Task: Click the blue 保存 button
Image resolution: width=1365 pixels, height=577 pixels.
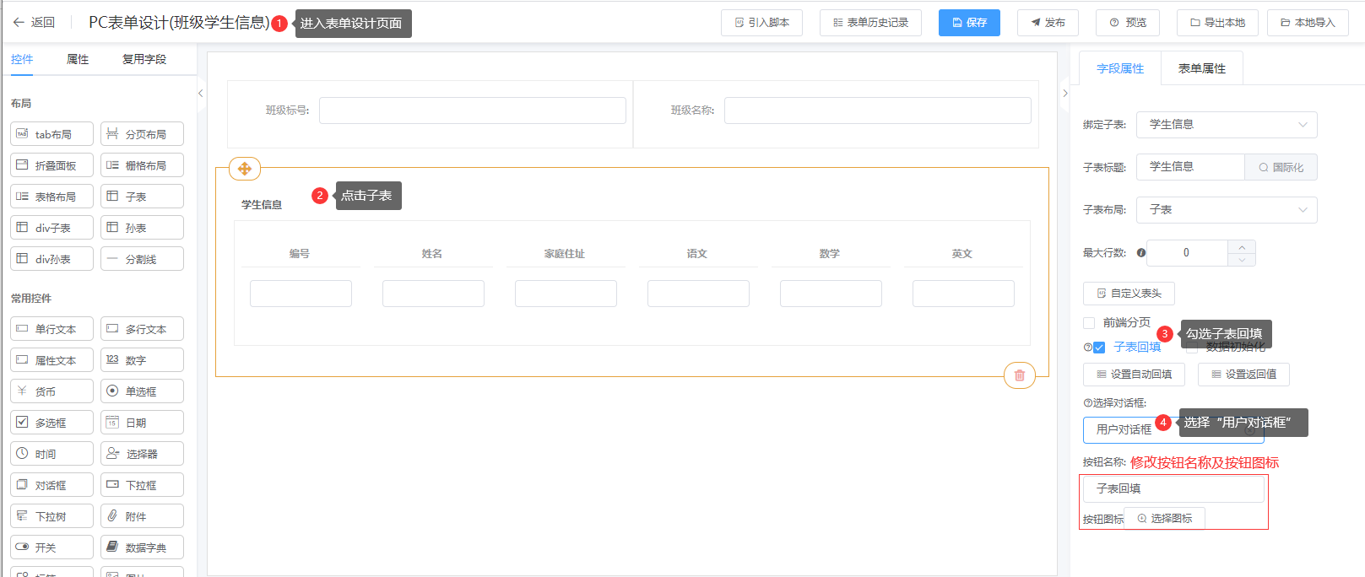Action: tap(969, 23)
